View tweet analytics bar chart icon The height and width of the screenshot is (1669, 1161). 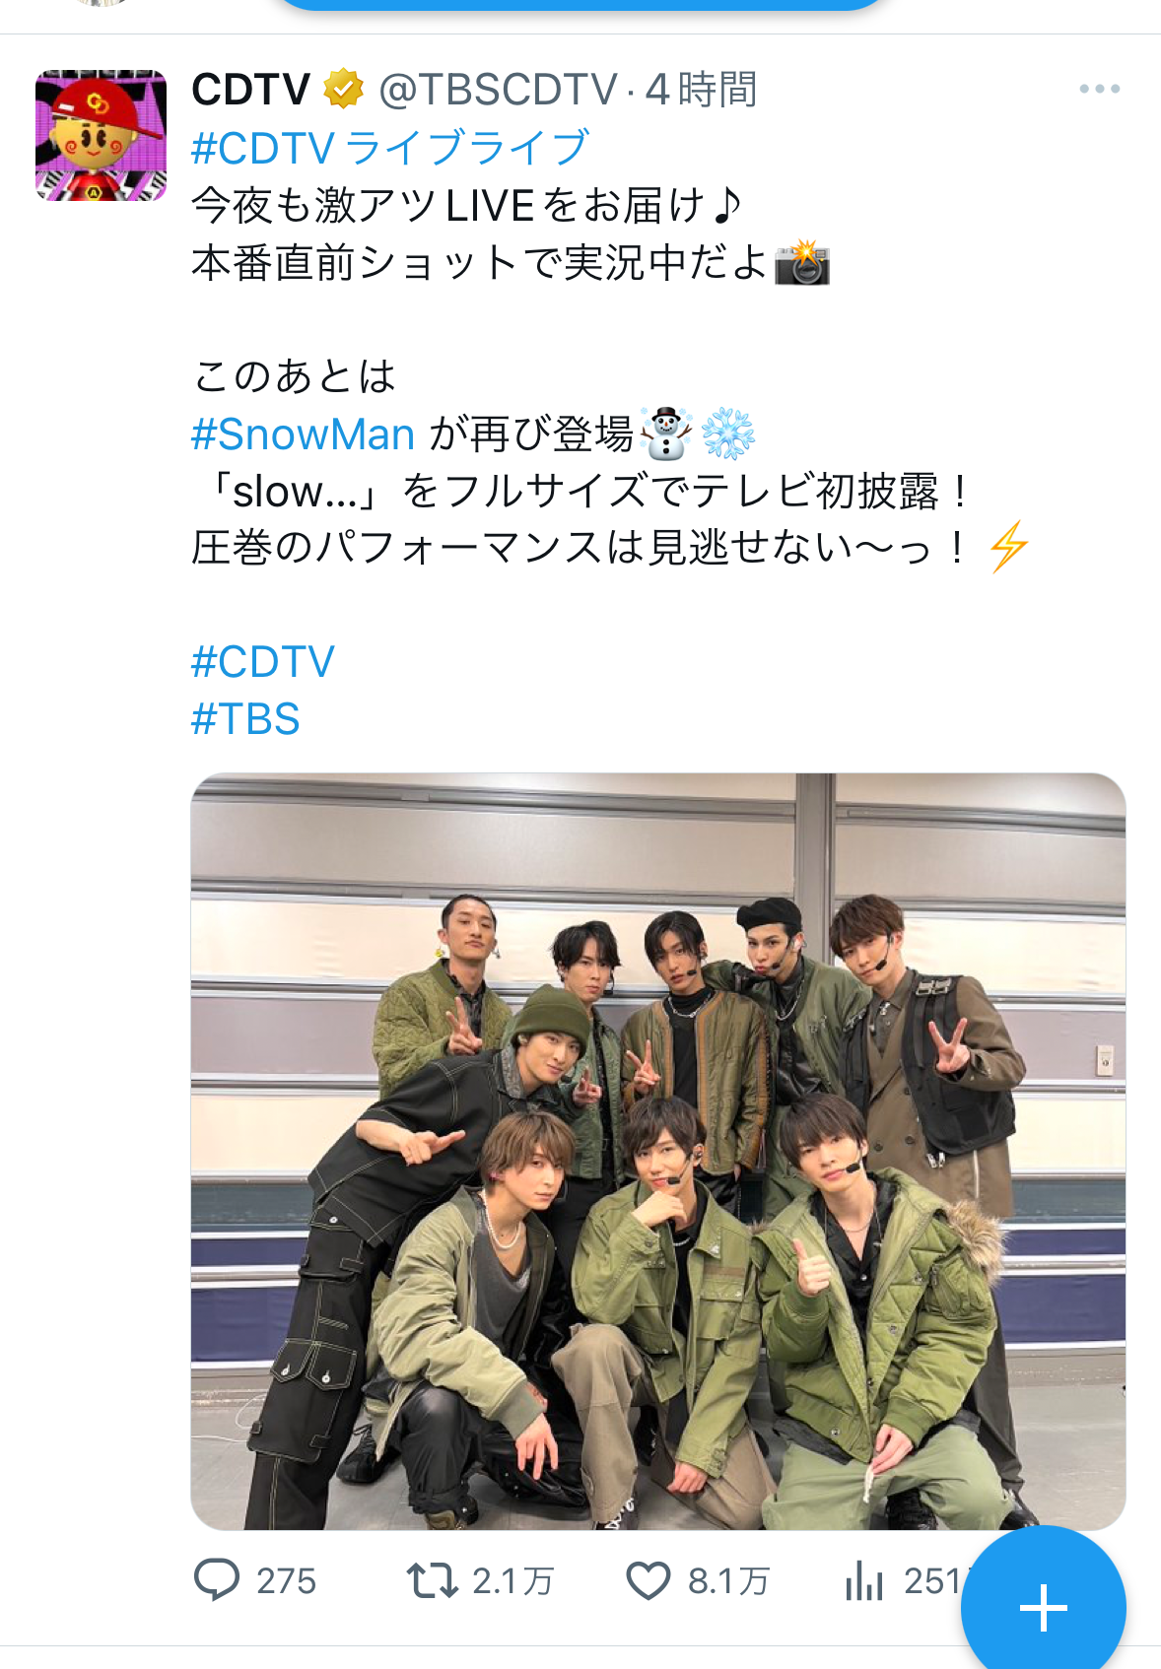(864, 1580)
